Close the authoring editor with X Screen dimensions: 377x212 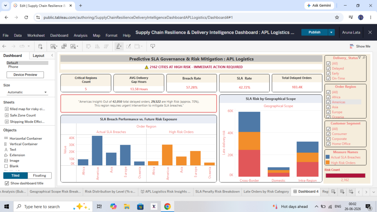tap(370, 32)
